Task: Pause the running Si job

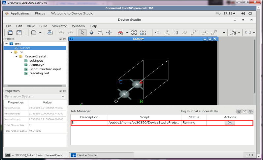Action: coord(230,123)
